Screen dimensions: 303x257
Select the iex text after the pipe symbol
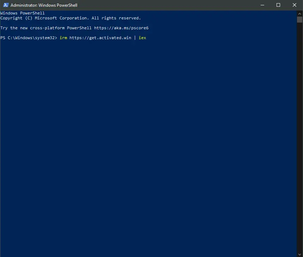pos(142,38)
